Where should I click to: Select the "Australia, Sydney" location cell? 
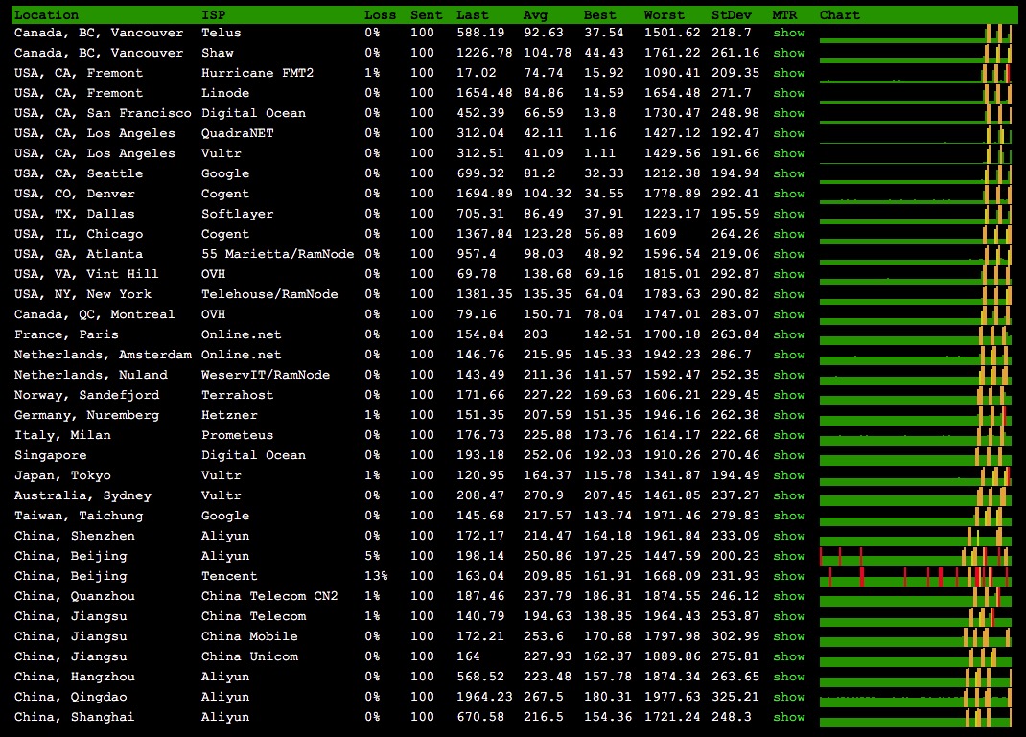pyautogui.click(x=82, y=495)
